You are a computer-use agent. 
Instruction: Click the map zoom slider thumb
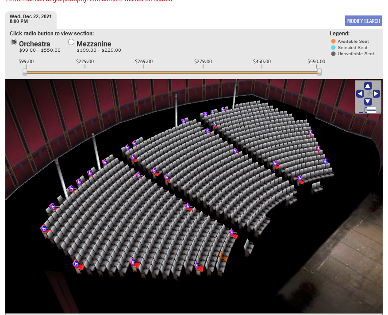click(365, 110)
